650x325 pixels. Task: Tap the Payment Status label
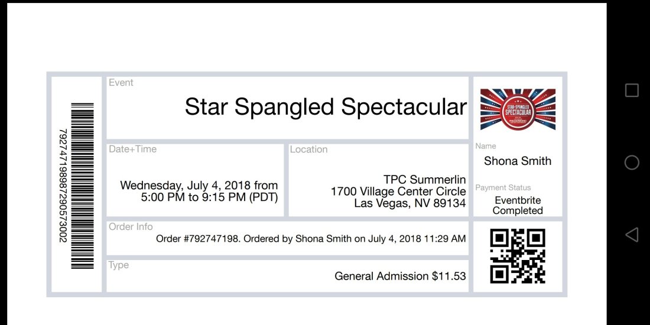503,188
